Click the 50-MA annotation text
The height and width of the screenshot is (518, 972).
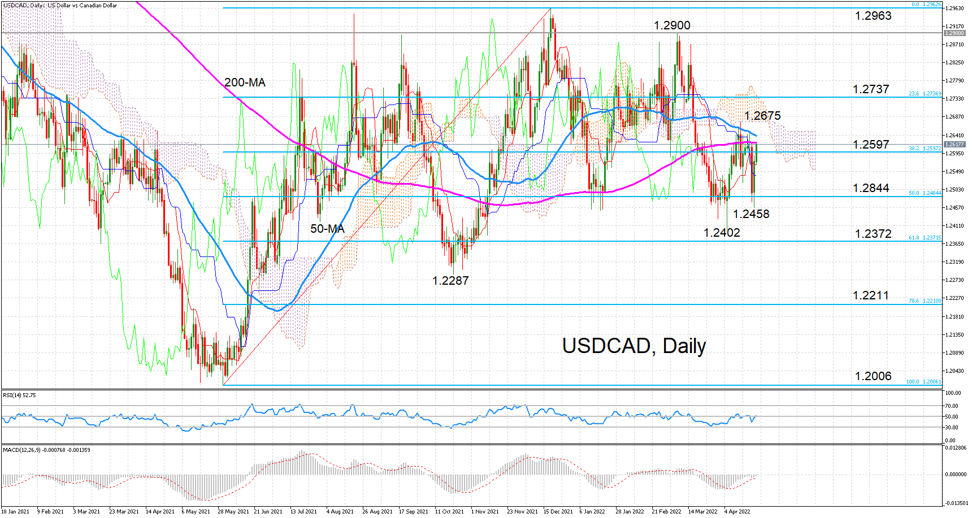point(327,228)
